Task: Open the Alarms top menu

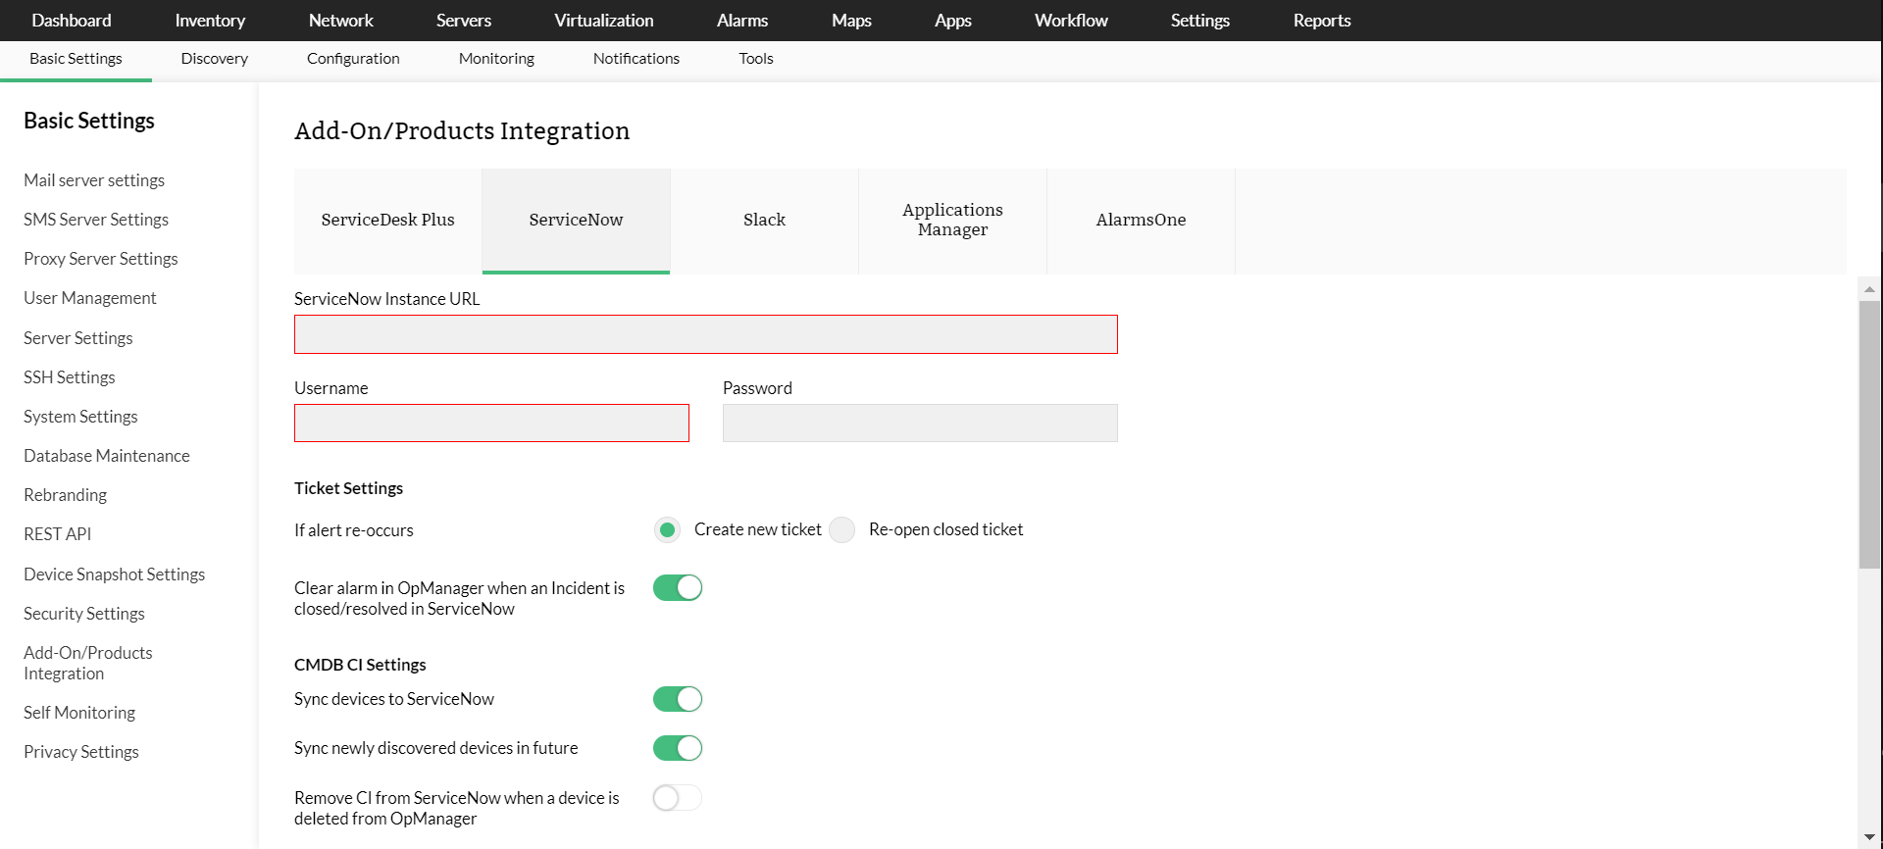Action: point(741,21)
